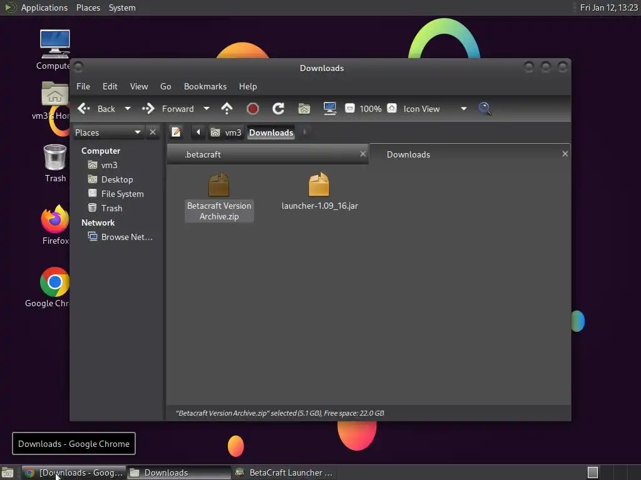Open the Back history dropdown arrow
This screenshot has width=641, height=480.
coord(128,109)
